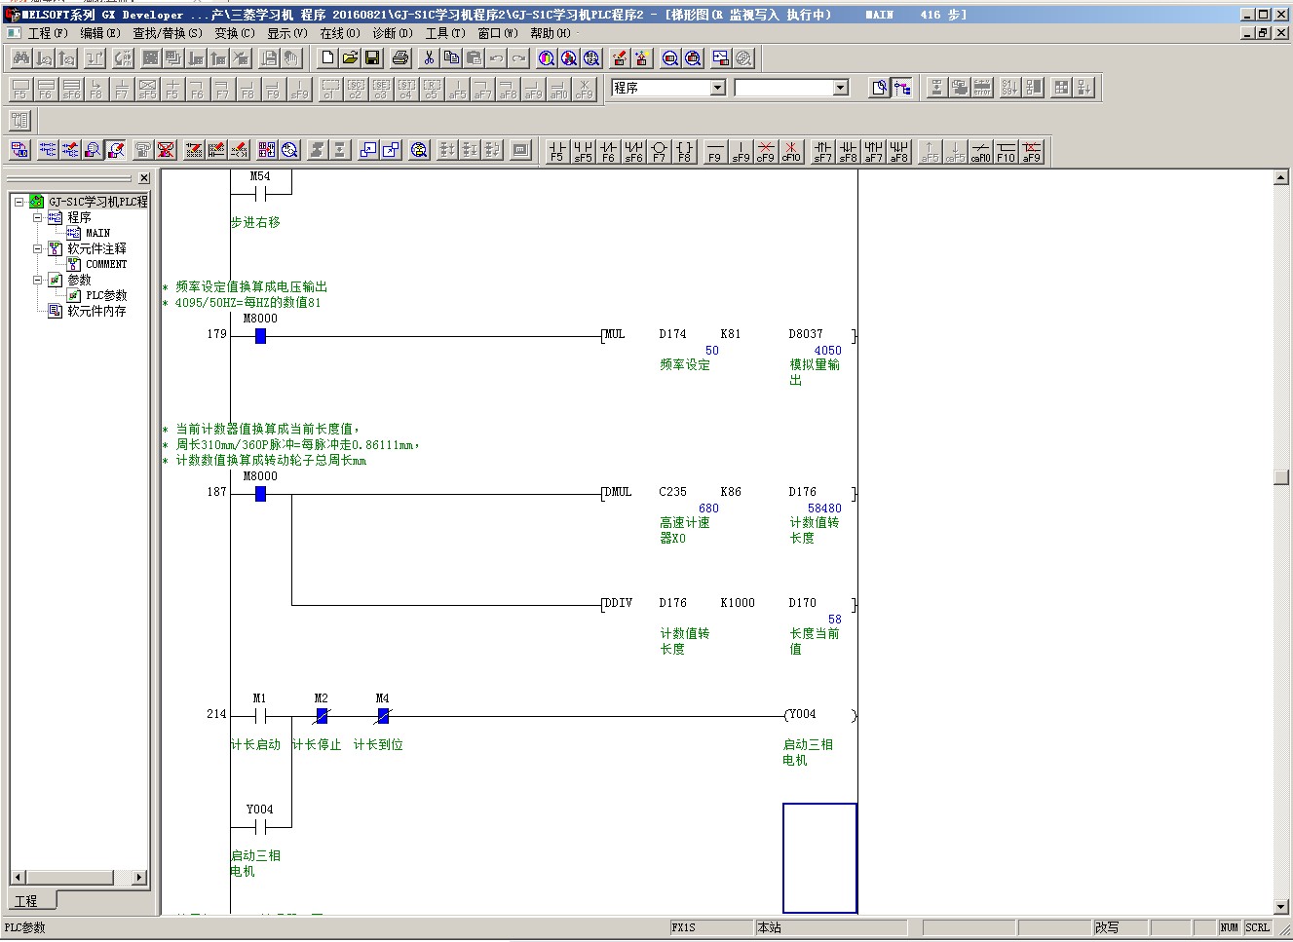
Task: Select the Y004 output coil at step 214
Action: pyautogui.click(x=820, y=715)
